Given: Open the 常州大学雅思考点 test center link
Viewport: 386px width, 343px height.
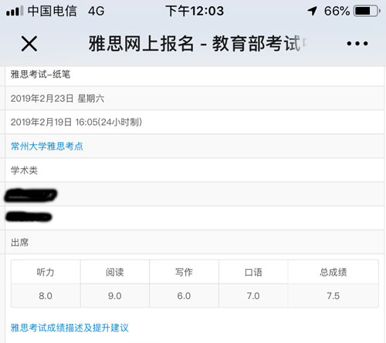Looking at the screenshot, I should [47, 146].
